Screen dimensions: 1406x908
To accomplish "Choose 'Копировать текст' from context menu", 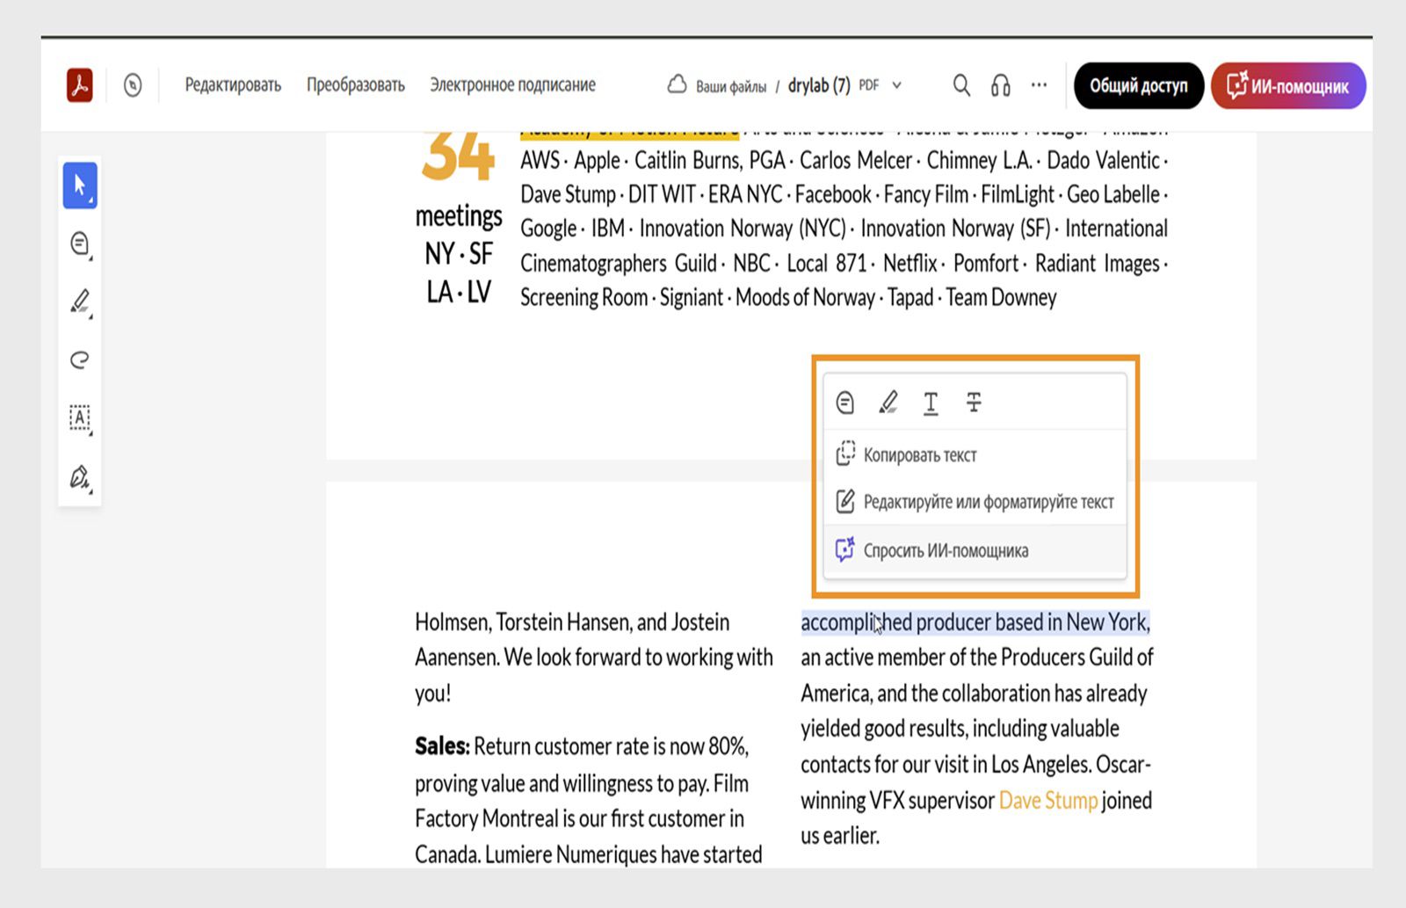I will [x=919, y=455].
